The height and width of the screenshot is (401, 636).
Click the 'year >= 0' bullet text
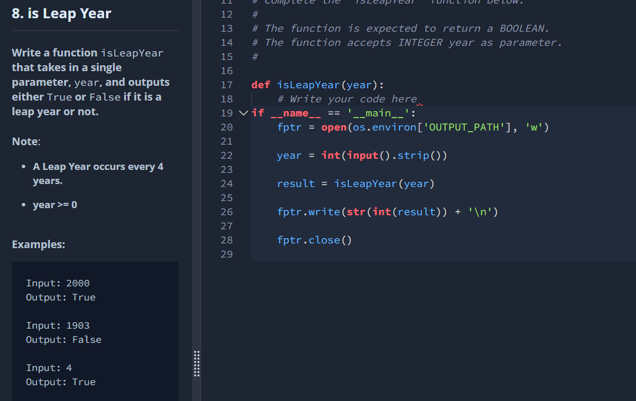(x=54, y=204)
